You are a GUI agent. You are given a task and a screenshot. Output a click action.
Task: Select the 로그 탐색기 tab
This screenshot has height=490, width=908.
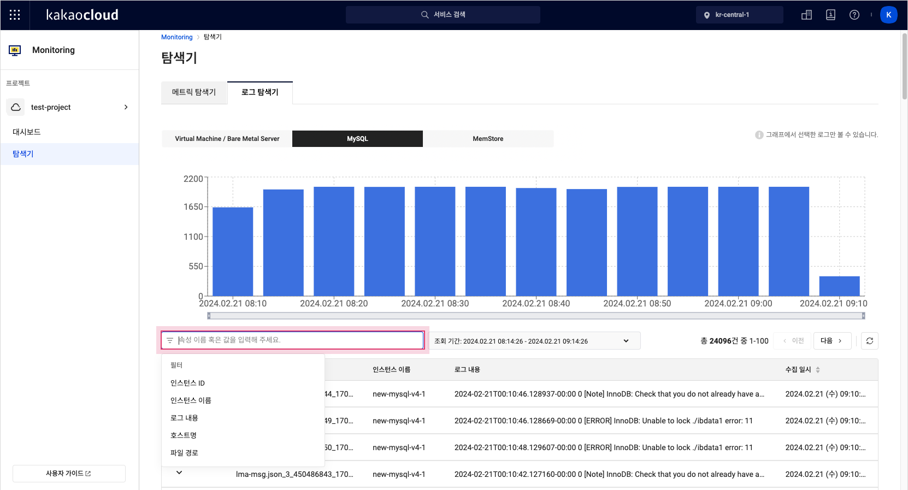click(x=260, y=92)
